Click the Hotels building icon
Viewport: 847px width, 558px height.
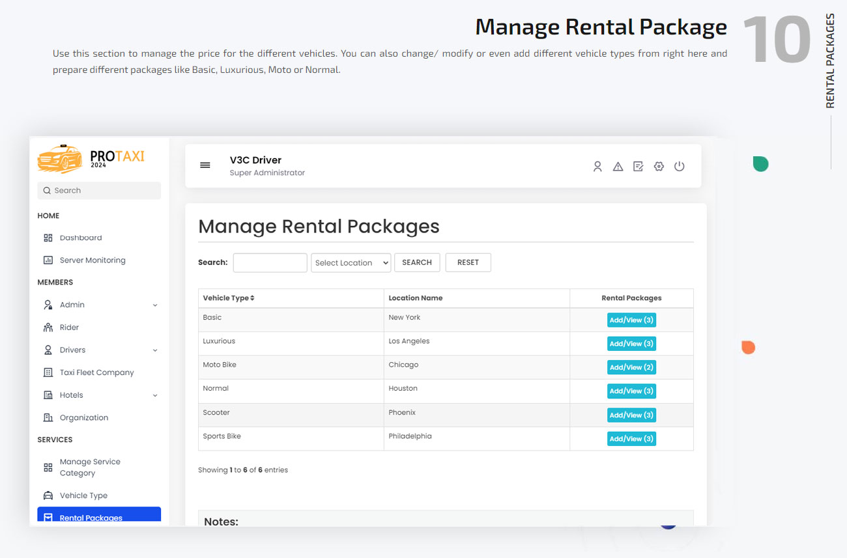point(48,395)
